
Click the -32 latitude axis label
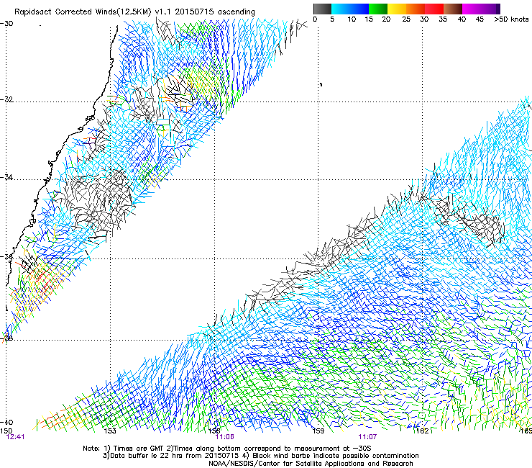point(6,99)
